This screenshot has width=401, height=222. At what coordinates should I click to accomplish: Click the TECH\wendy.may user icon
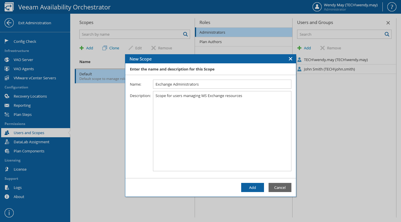coord(299,60)
